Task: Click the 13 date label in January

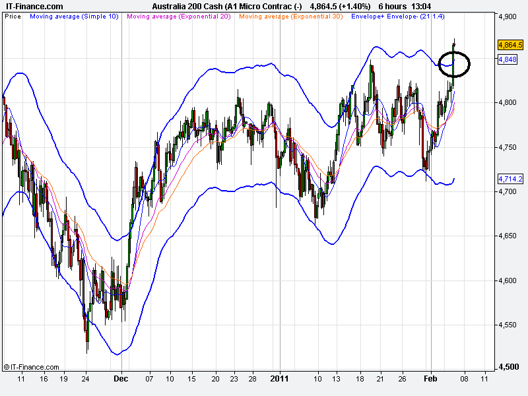Action: pyautogui.click(x=336, y=379)
